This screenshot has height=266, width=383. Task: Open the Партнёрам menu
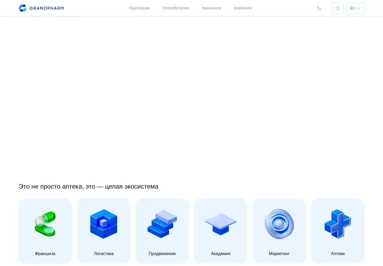coord(139,8)
